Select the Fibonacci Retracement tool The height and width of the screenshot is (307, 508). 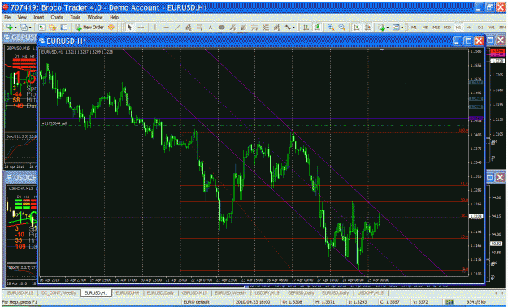coord(200,28)
